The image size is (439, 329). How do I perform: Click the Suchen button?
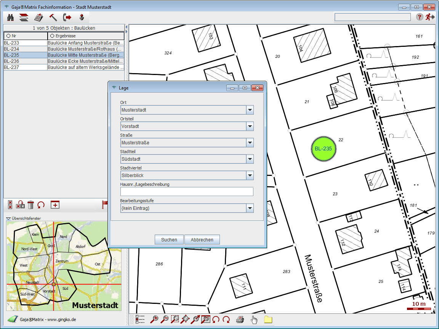[x=169, y=240]
